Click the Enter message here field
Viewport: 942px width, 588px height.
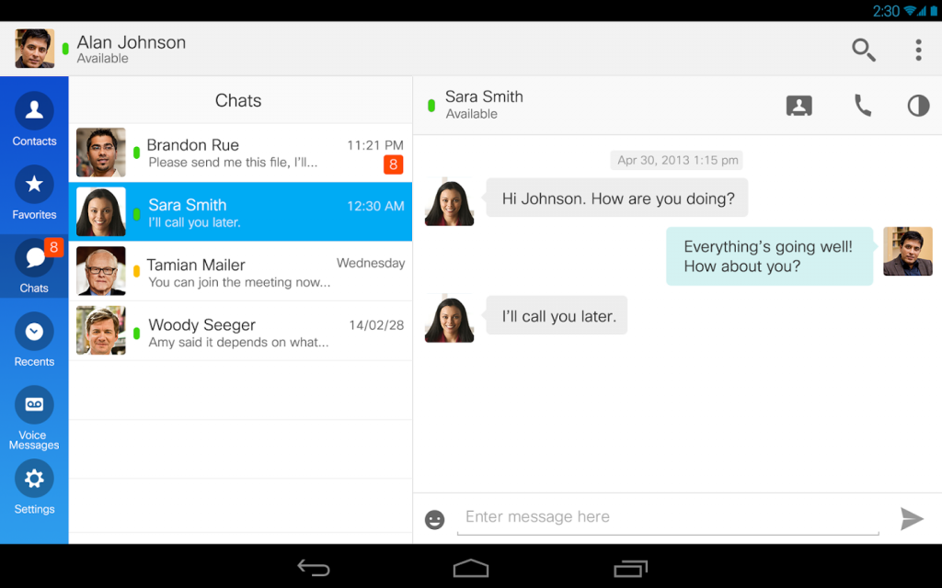668,518
